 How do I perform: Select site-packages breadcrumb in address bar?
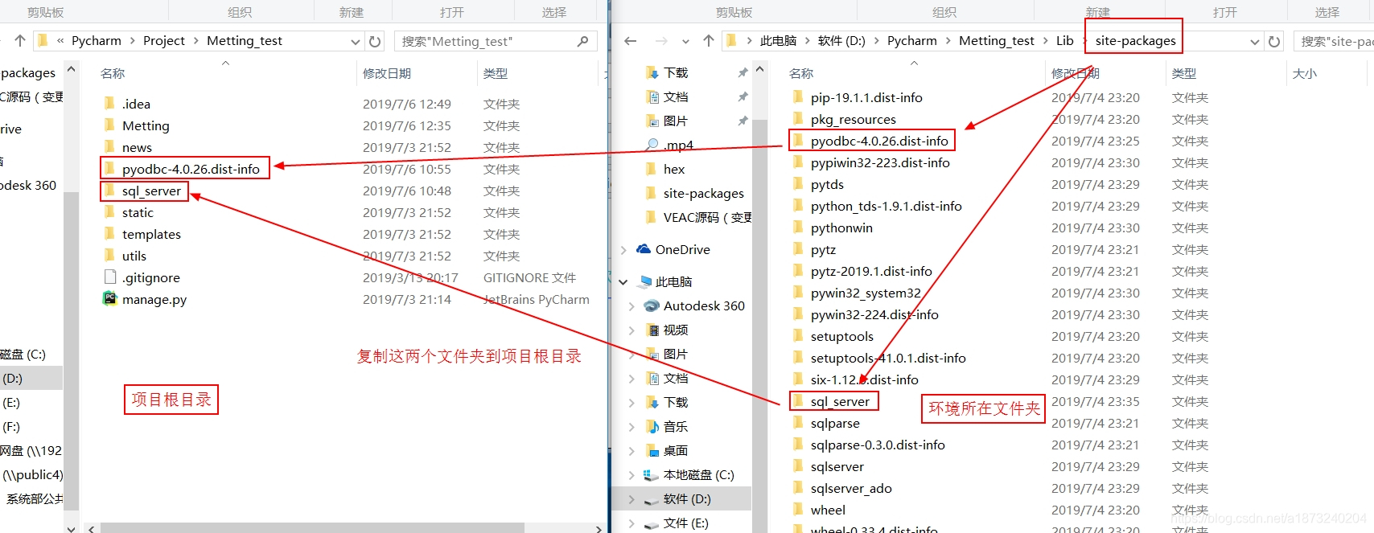tap(1135, 41)
